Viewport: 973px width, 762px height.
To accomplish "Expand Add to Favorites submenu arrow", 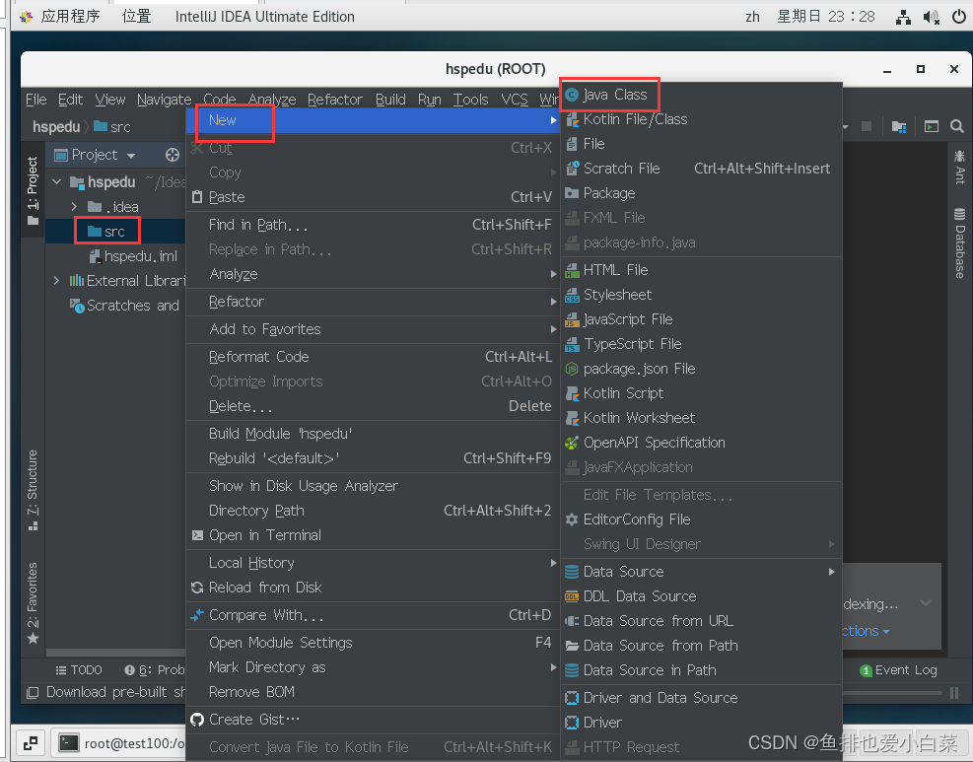I will [553, 329].
